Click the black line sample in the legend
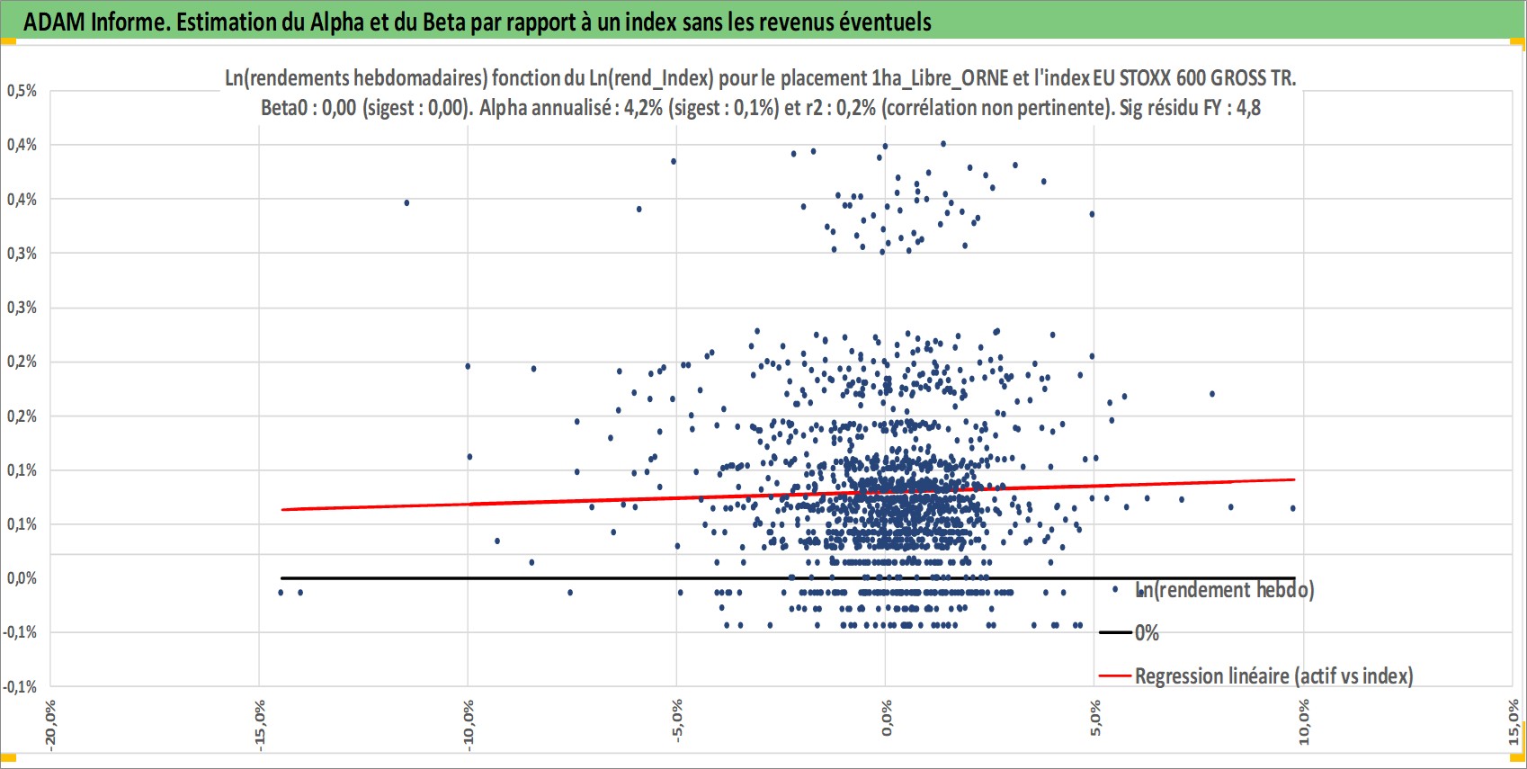 click(x=1115, y=632)
